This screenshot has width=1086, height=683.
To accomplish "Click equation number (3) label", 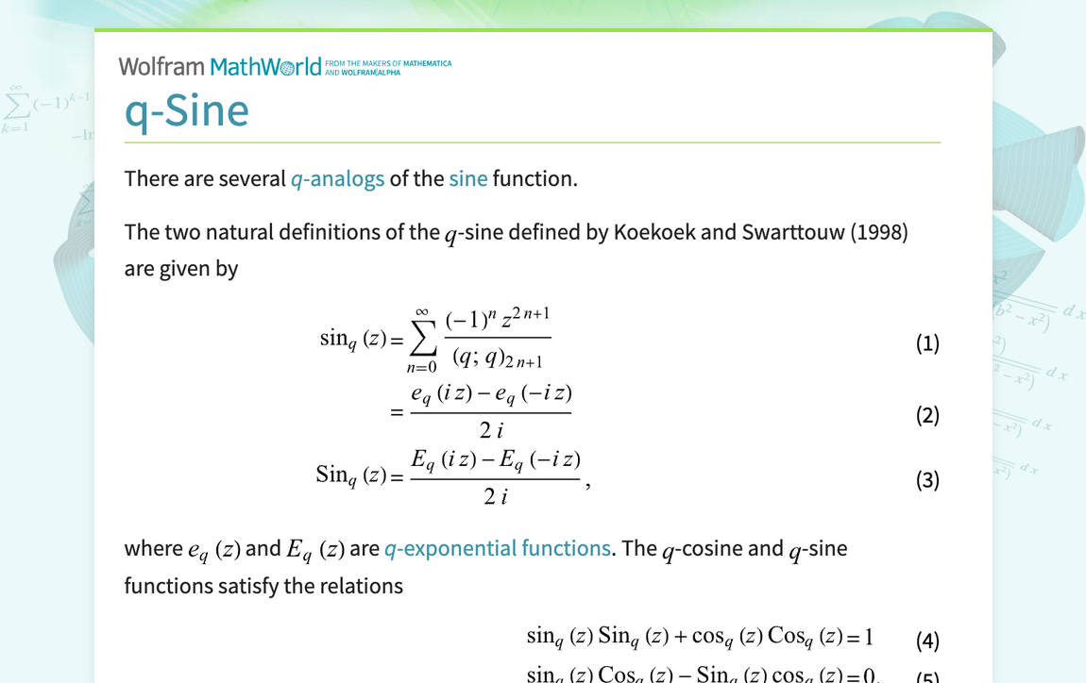I will (927, 479).
